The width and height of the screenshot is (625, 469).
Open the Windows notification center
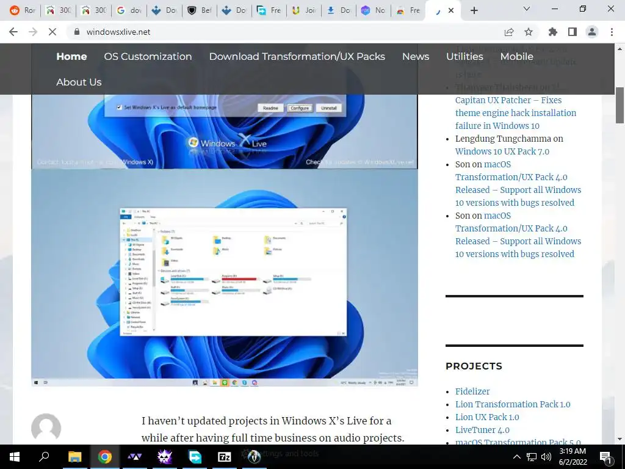pos(606,457)
